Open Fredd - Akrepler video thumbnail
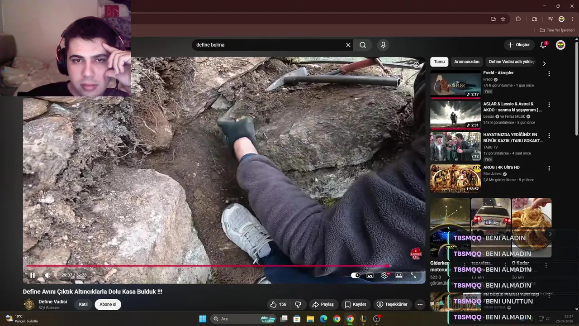Screen dimensions: 579x326 (456, 84)
